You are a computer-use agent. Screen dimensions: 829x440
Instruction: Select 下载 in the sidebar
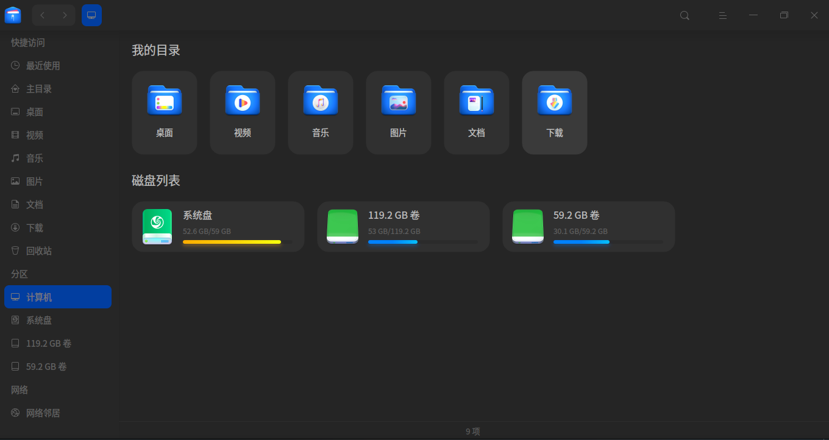click(58, 228)
